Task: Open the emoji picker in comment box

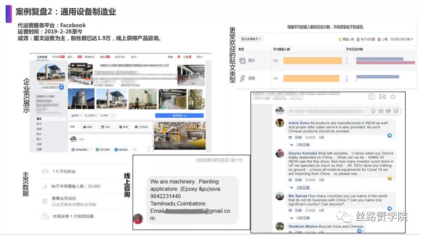Action: coord(373,111)
